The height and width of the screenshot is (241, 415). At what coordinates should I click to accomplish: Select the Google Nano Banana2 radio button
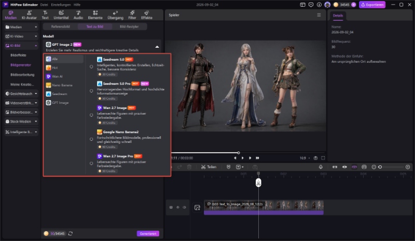(x=91, y=139)
